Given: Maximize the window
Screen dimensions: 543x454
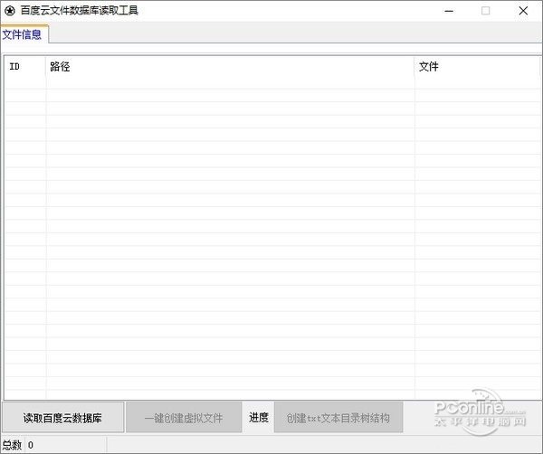Looking at the screenshot, I should [x=485, y=11].
